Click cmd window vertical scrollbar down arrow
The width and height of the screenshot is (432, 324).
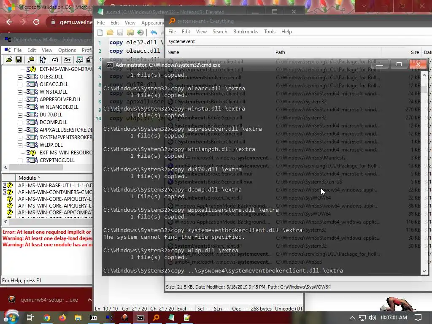pos(424,271)
